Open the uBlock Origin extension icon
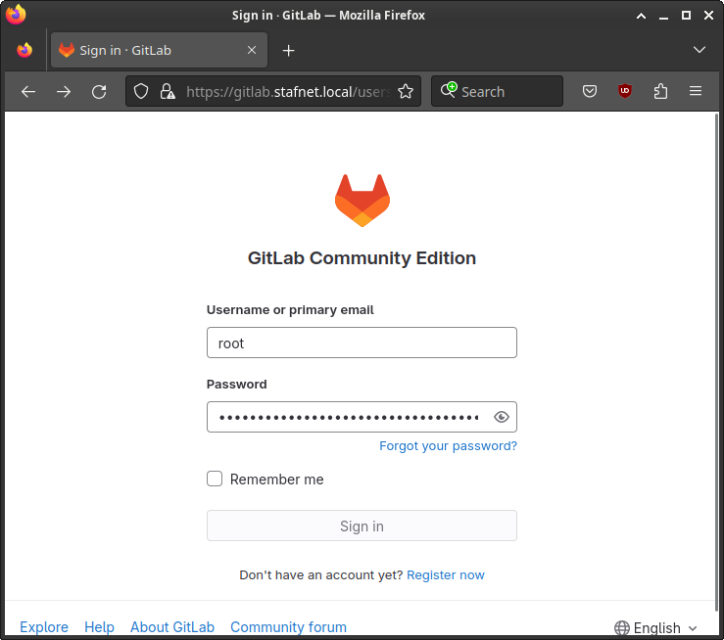 tap(625, 91)
